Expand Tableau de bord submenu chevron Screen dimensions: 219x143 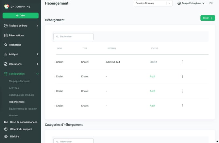37,26
